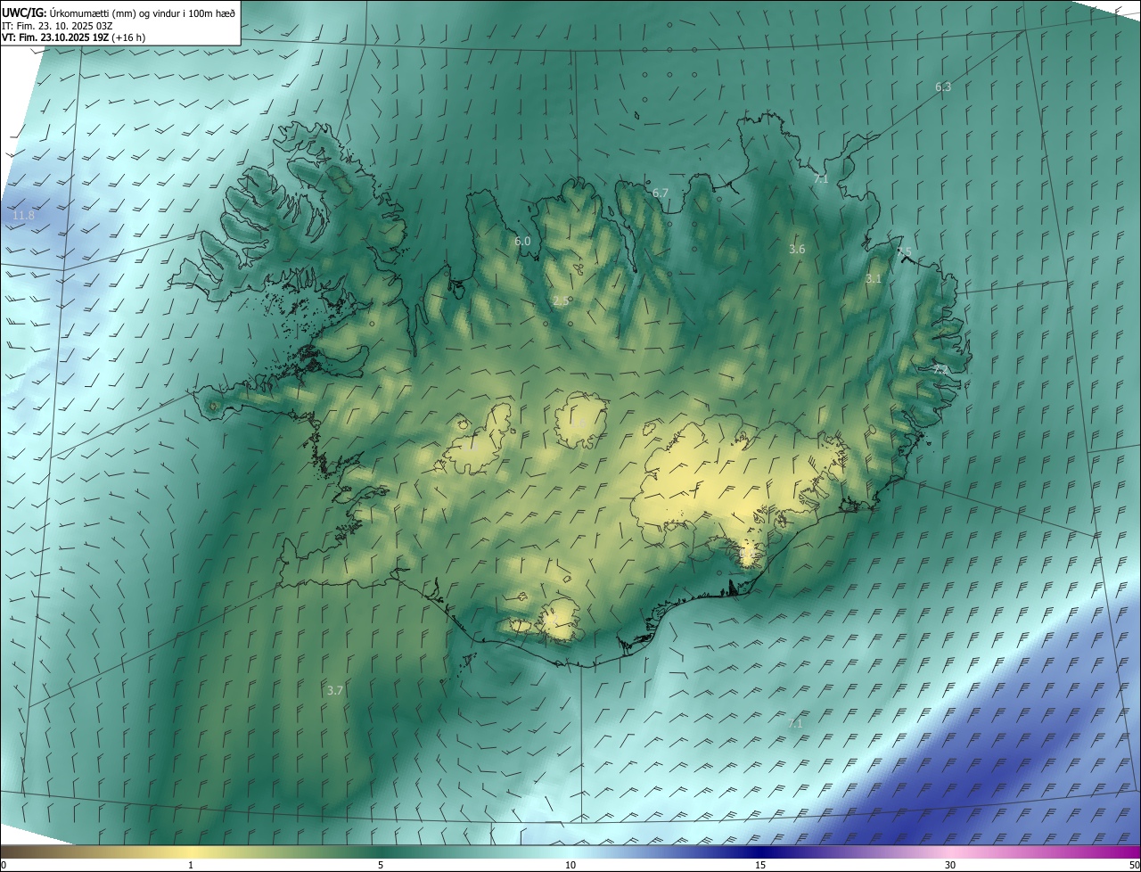Viewport: 1141px width, 872px height.
Task: Select the 7.2 value in the east fjords
Action: click(941, 368)
